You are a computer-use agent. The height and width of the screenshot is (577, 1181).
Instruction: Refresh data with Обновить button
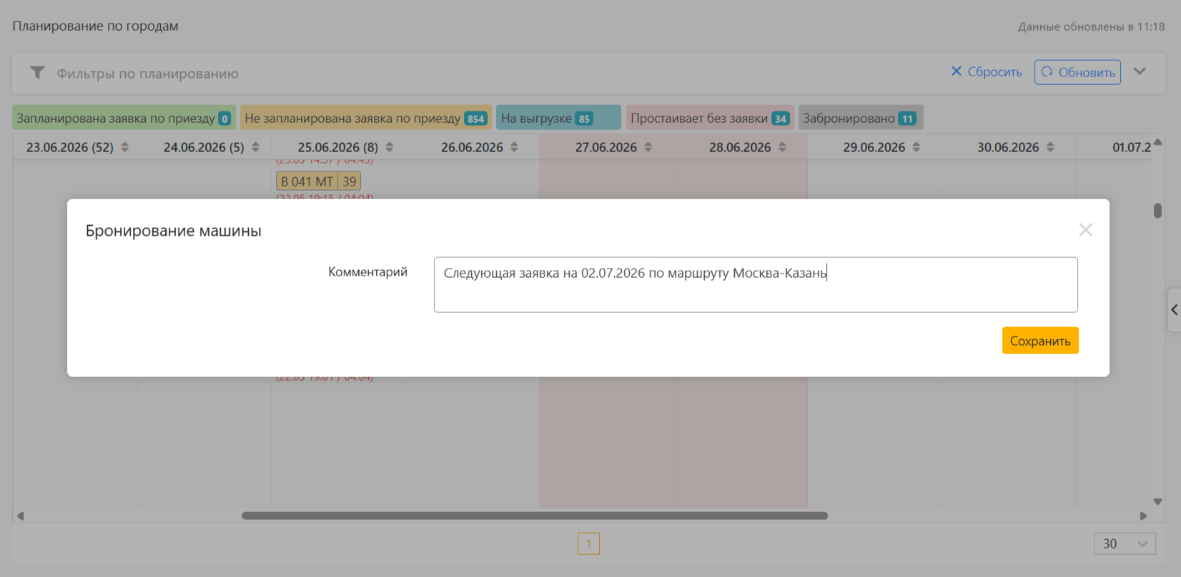point(1077,72)
